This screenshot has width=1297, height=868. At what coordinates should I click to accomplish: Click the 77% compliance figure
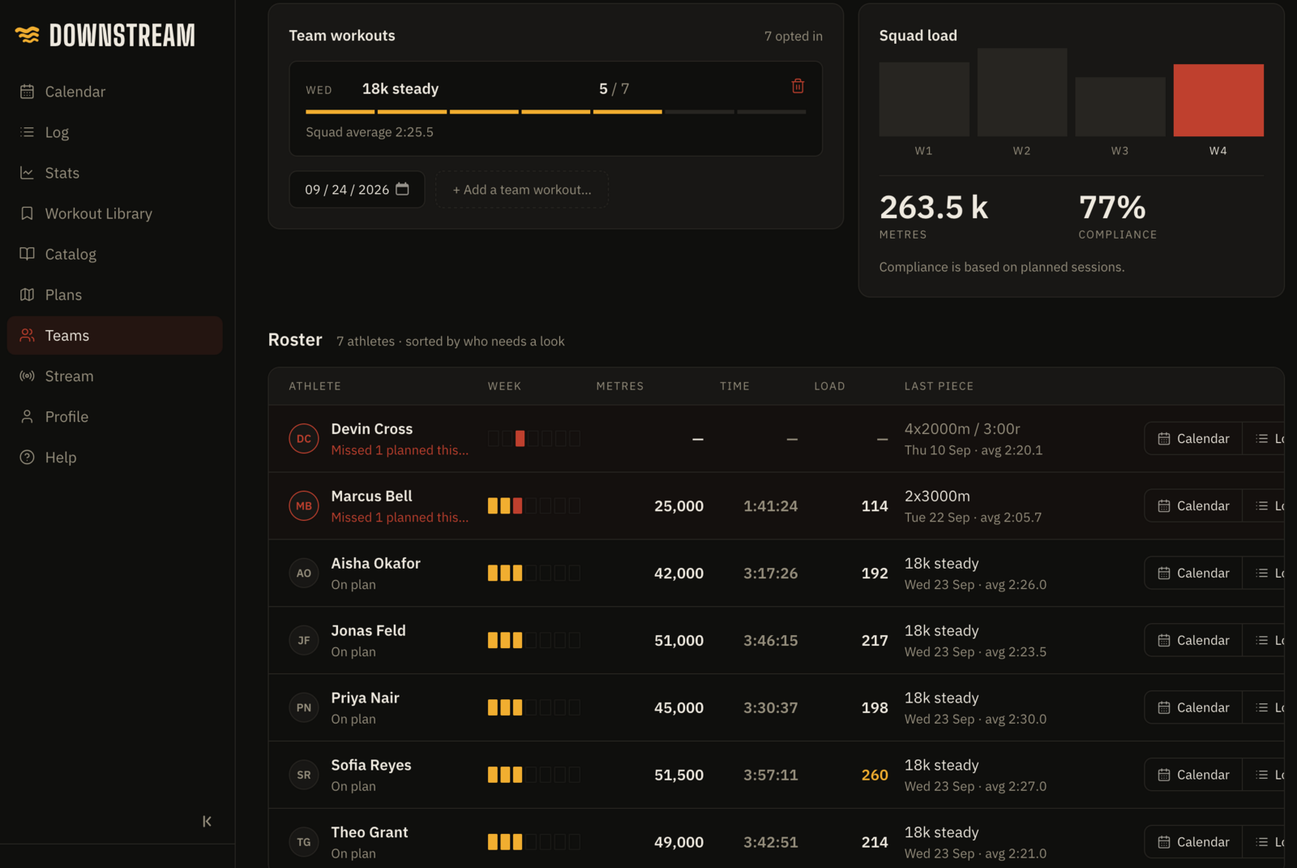1112,207
